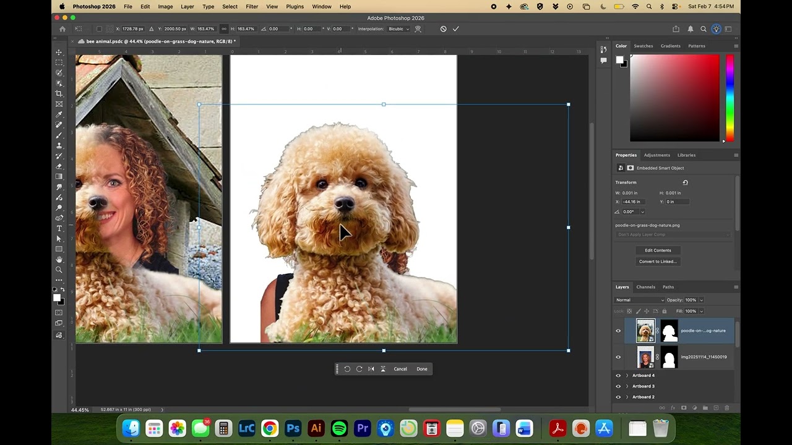Open the Opacity value dropdown arrow
This screenshot has width=792, height=445.
[701, 300]
